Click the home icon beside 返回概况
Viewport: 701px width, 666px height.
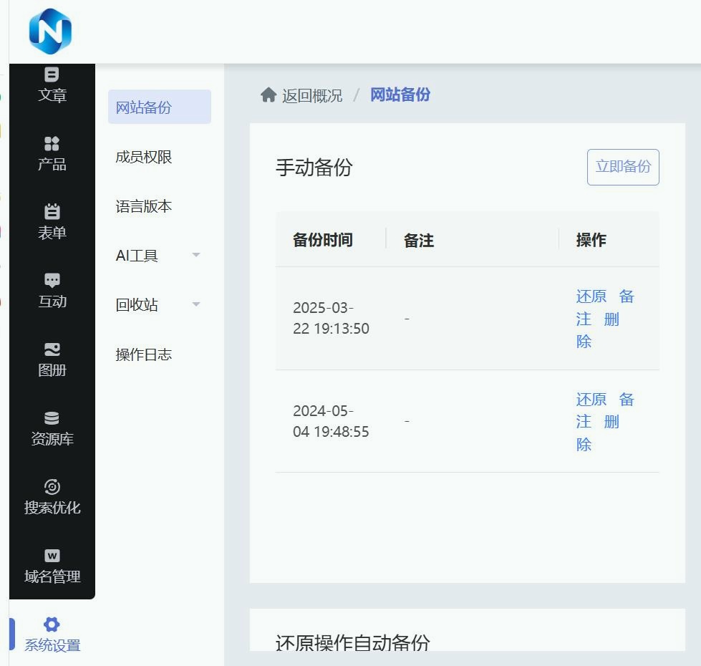[269, 95]
